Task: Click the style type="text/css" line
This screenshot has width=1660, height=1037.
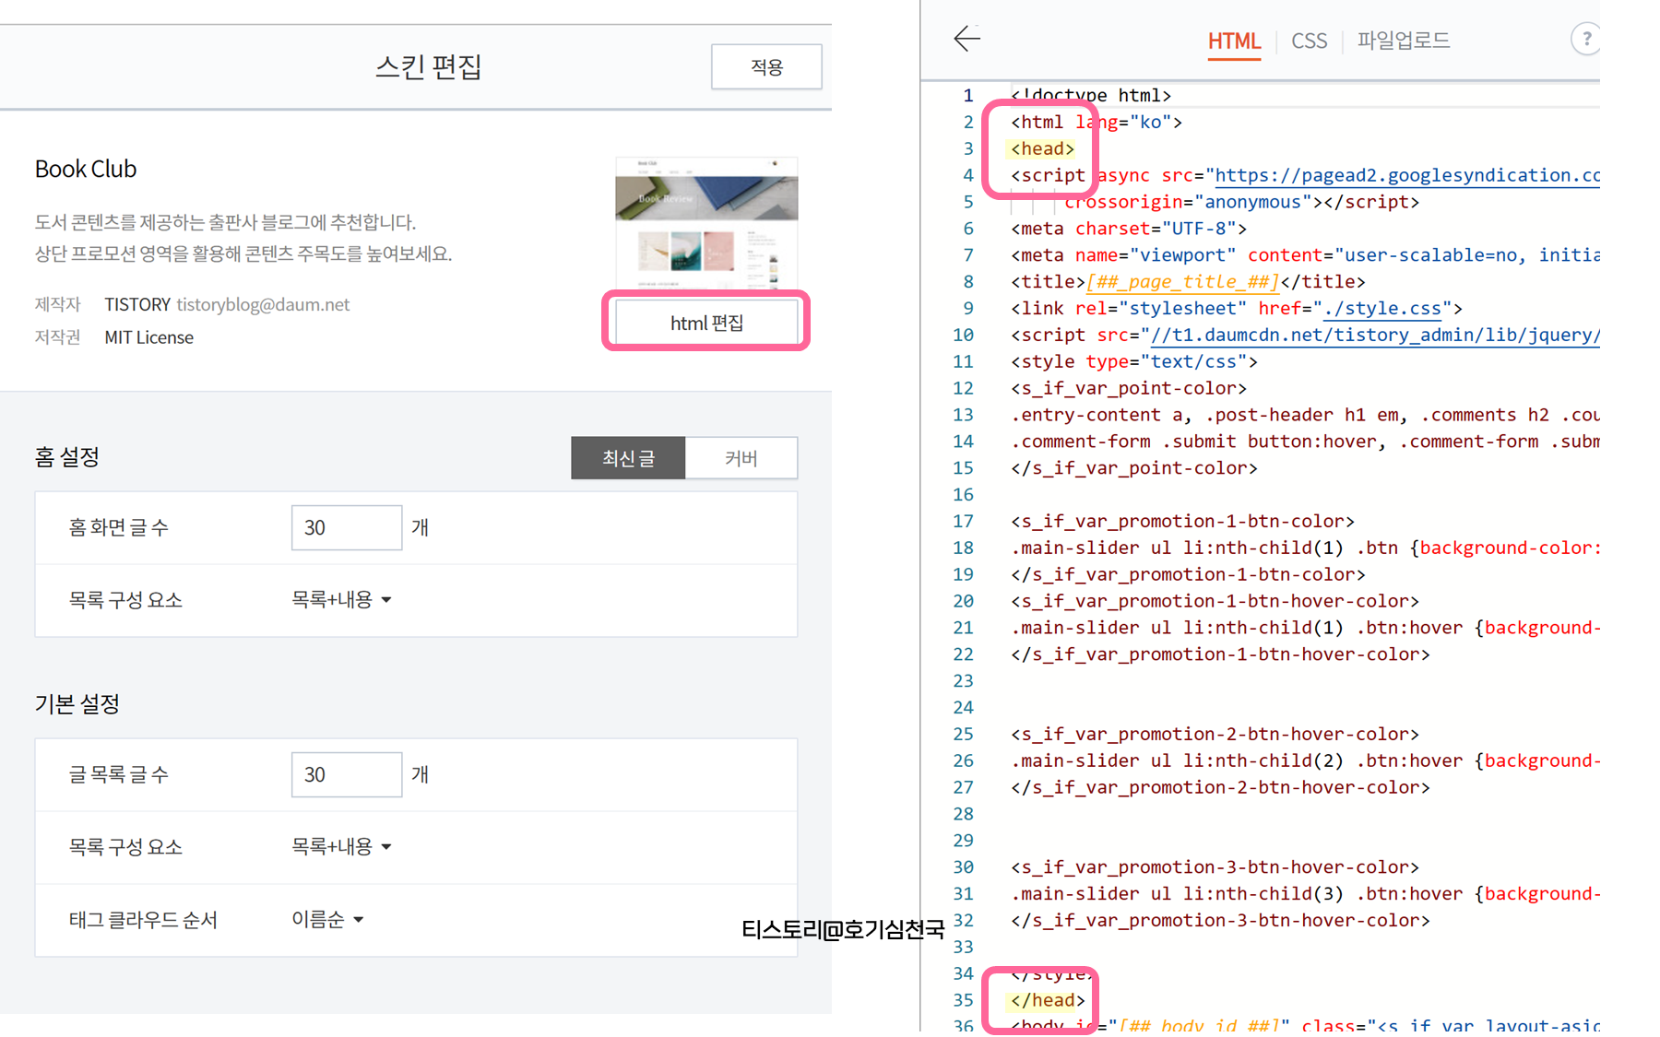Action: coord(1134,361)
